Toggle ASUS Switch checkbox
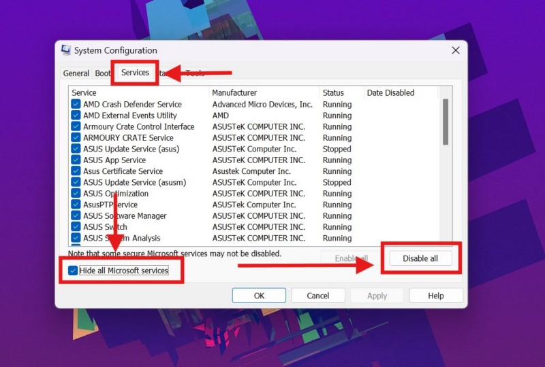The width and height of the screenshot is (545, 367). click(76, 226)
